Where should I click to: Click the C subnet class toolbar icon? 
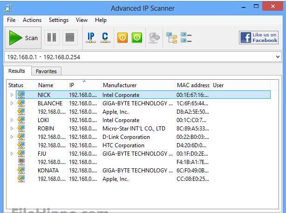pyautogui.click(x=105, y=38)
